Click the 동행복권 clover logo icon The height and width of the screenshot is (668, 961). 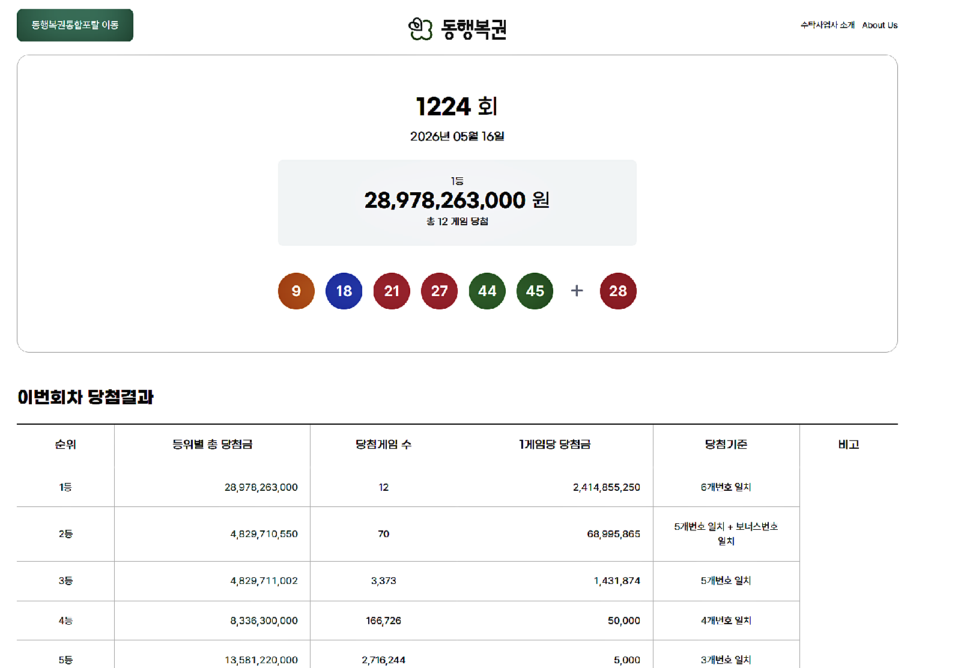[420, 28]
